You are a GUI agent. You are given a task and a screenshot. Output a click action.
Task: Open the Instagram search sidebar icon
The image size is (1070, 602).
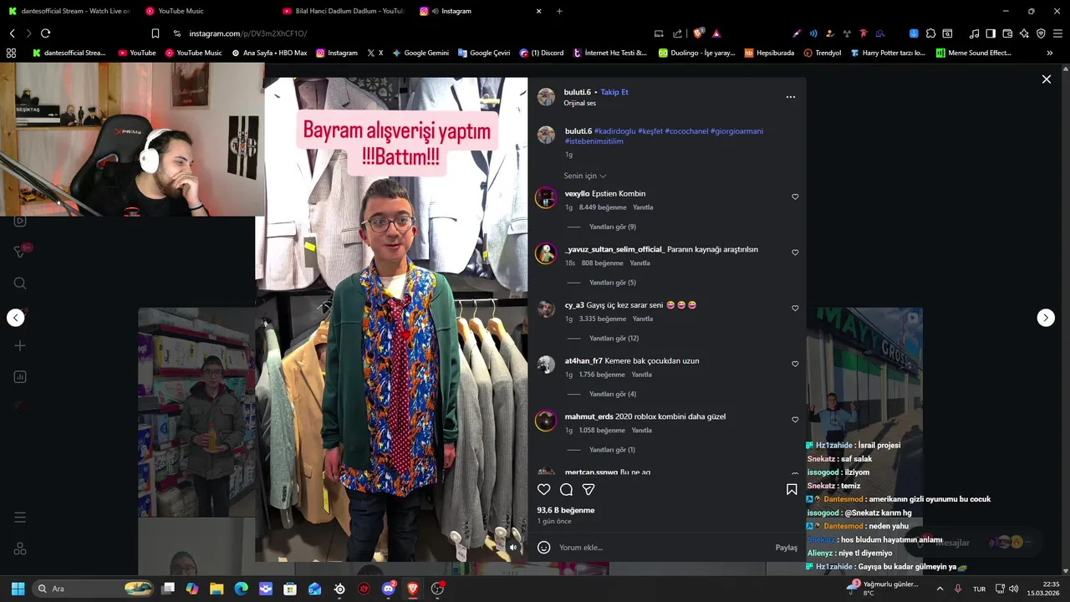[20, 283]
